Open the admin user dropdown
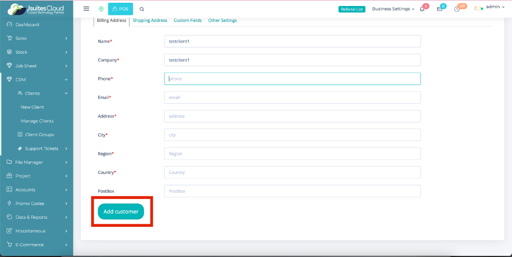This screenshot has height=257, width=512. [494, 8]
